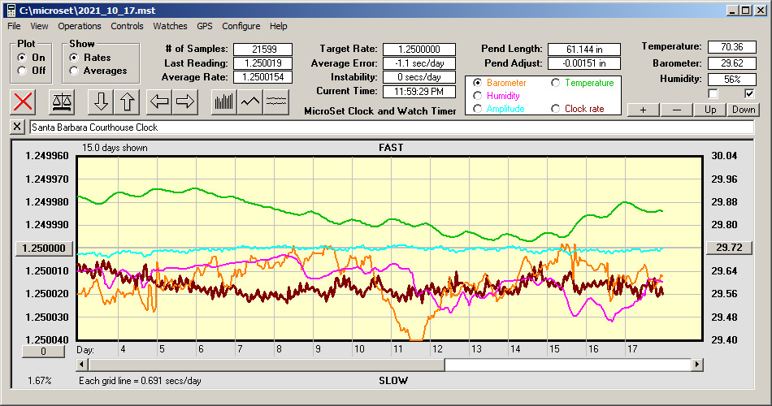Click the chart scrollbar left arrow
The height and width of the screenshot is (406, 772).
tap(82, 365)
